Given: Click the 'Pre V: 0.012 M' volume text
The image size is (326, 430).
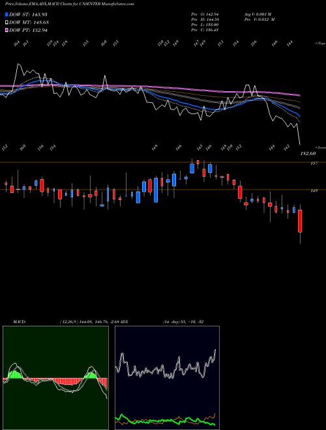Looking at the screenshot, I should tap(259, 19).
